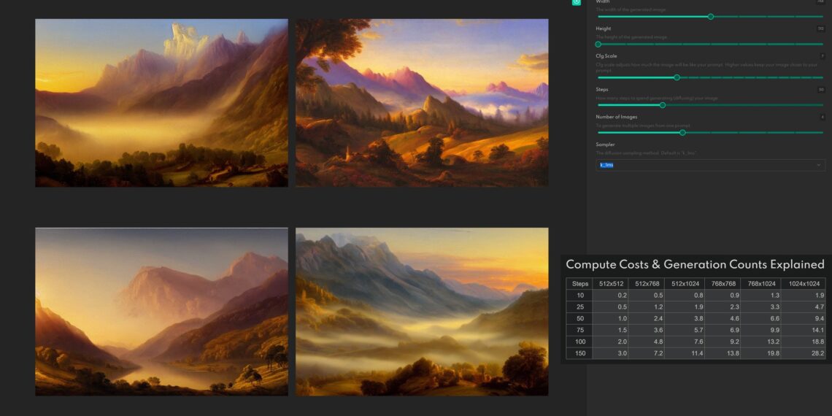This screenshot has height=416, width=832.
Task: Click the 'Number of Images' setting label
Action: pyautogui.click(x=617, y=117)
